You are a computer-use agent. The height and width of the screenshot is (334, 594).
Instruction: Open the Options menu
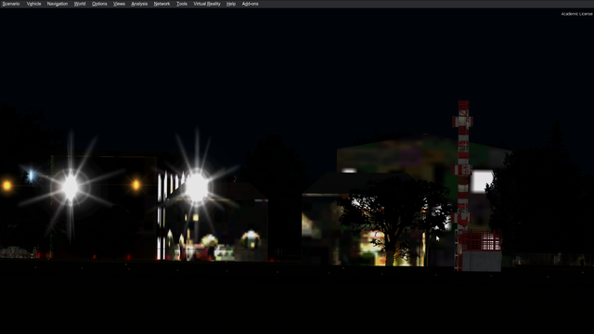(99, 4)
